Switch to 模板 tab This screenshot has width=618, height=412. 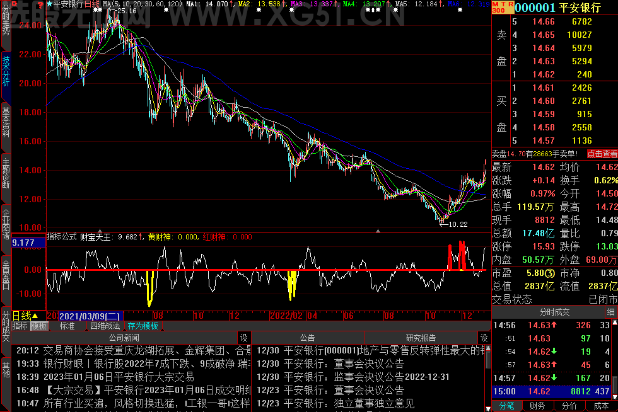[39, 326]
